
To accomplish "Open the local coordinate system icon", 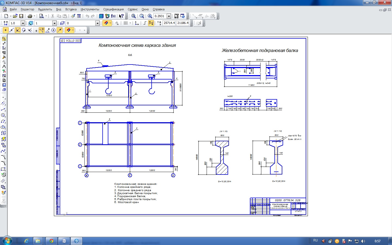I will tap(137, 23).
